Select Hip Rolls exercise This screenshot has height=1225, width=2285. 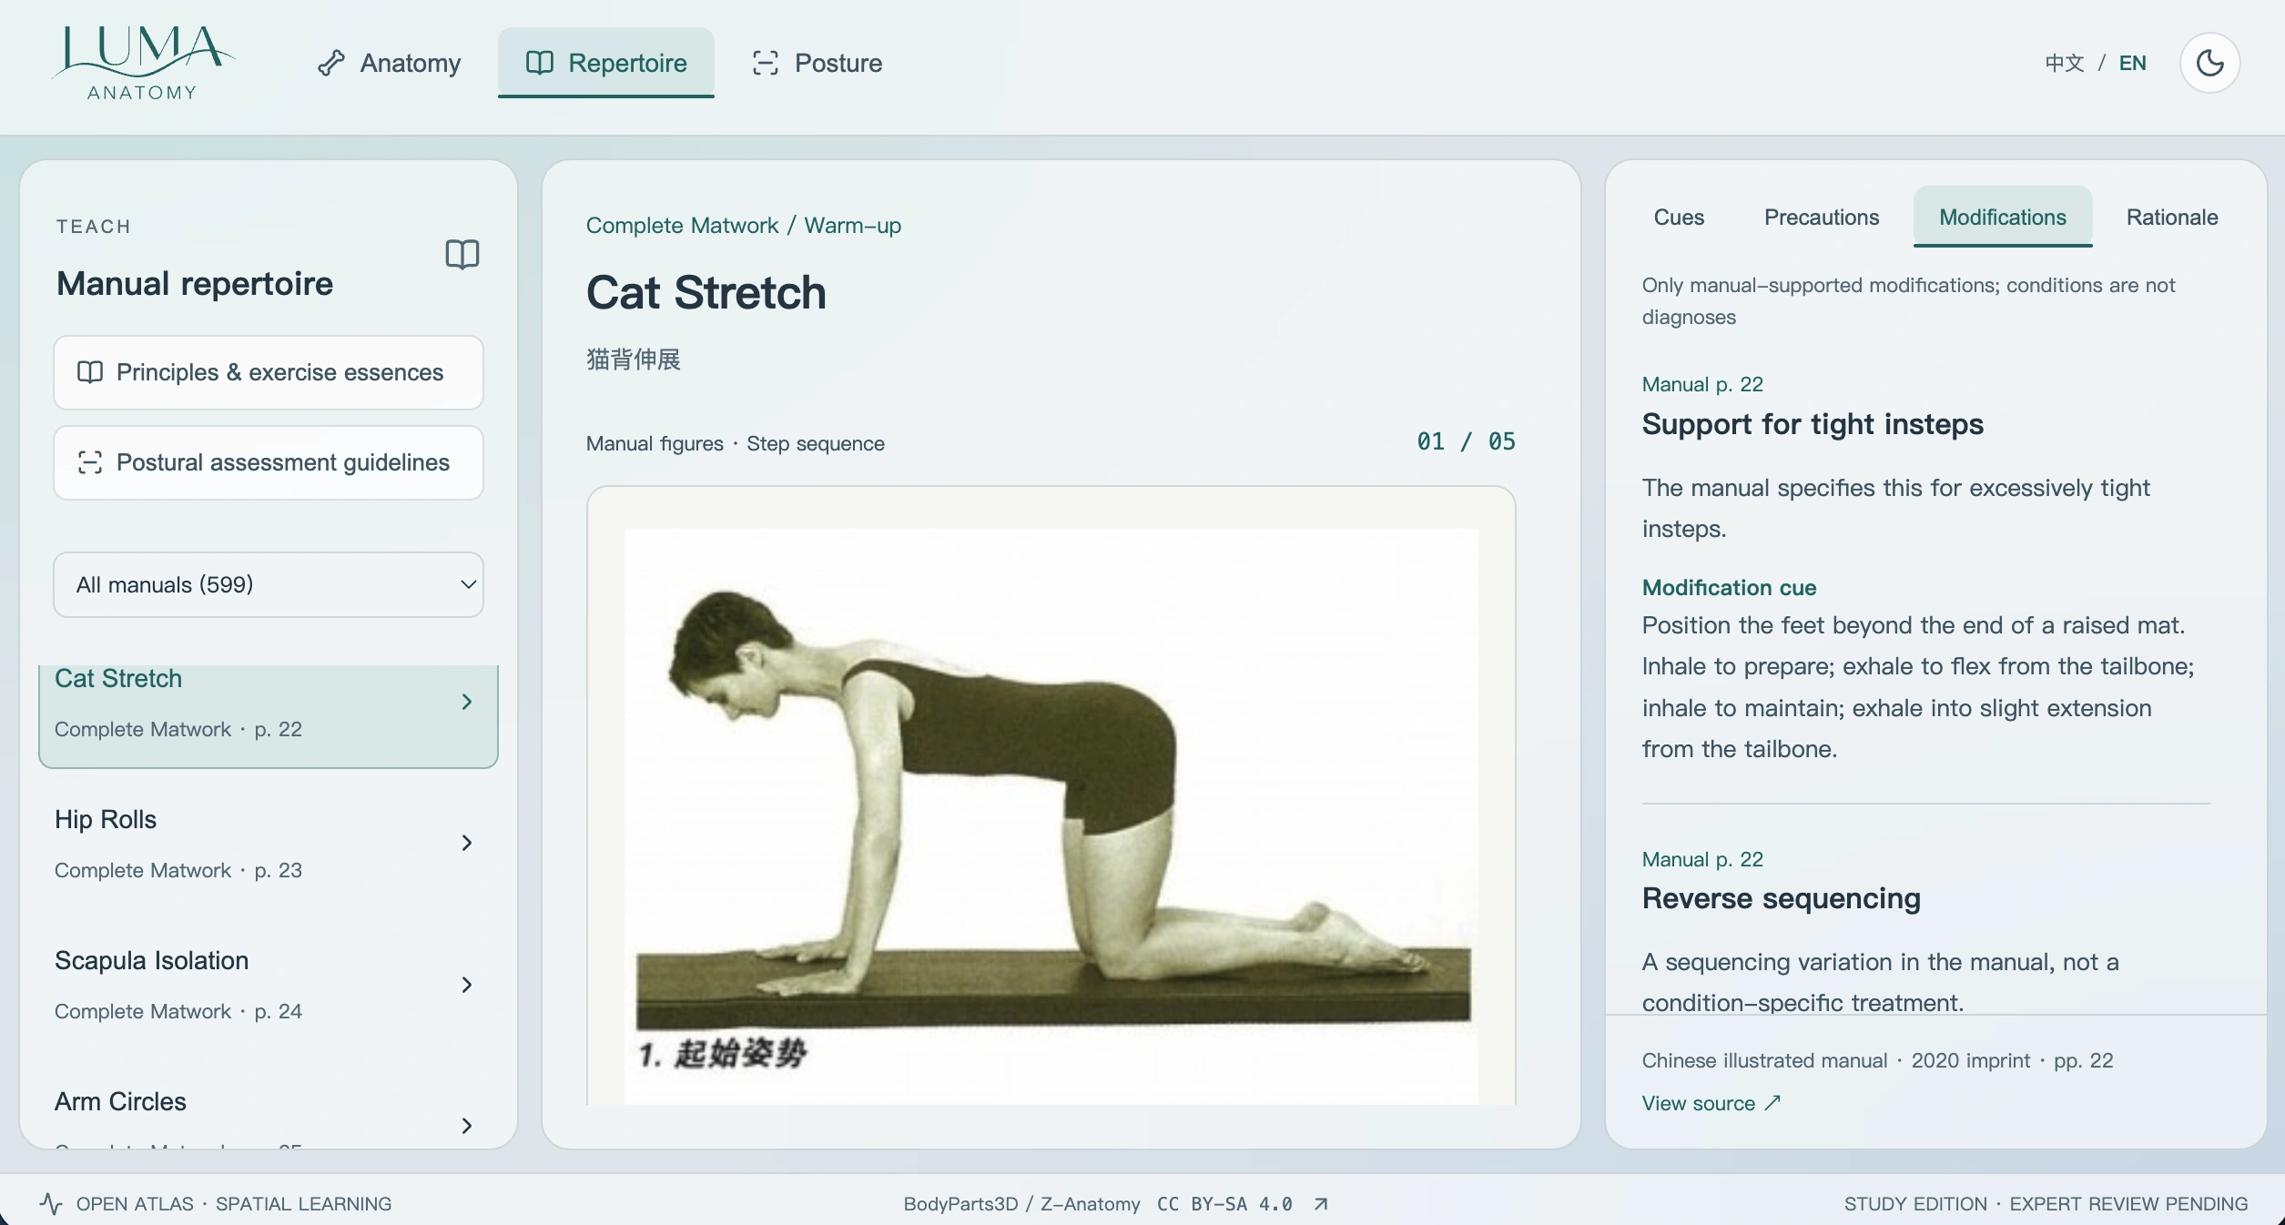click(269, 843)
